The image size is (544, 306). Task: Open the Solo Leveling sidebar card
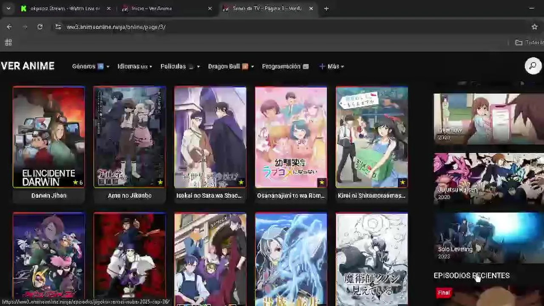pos(489,238)
